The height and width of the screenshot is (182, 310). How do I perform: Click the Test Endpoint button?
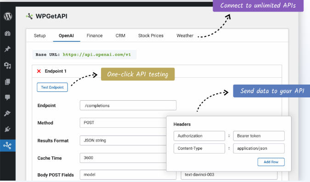52,87
